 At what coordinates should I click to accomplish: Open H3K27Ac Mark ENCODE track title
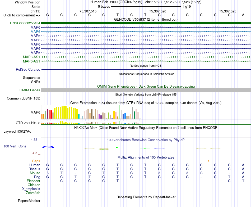tap(146, 128)
